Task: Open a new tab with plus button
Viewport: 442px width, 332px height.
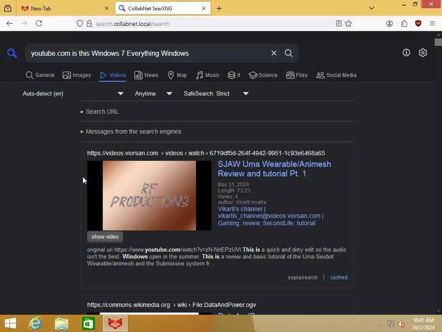Action: coord(219,9)
